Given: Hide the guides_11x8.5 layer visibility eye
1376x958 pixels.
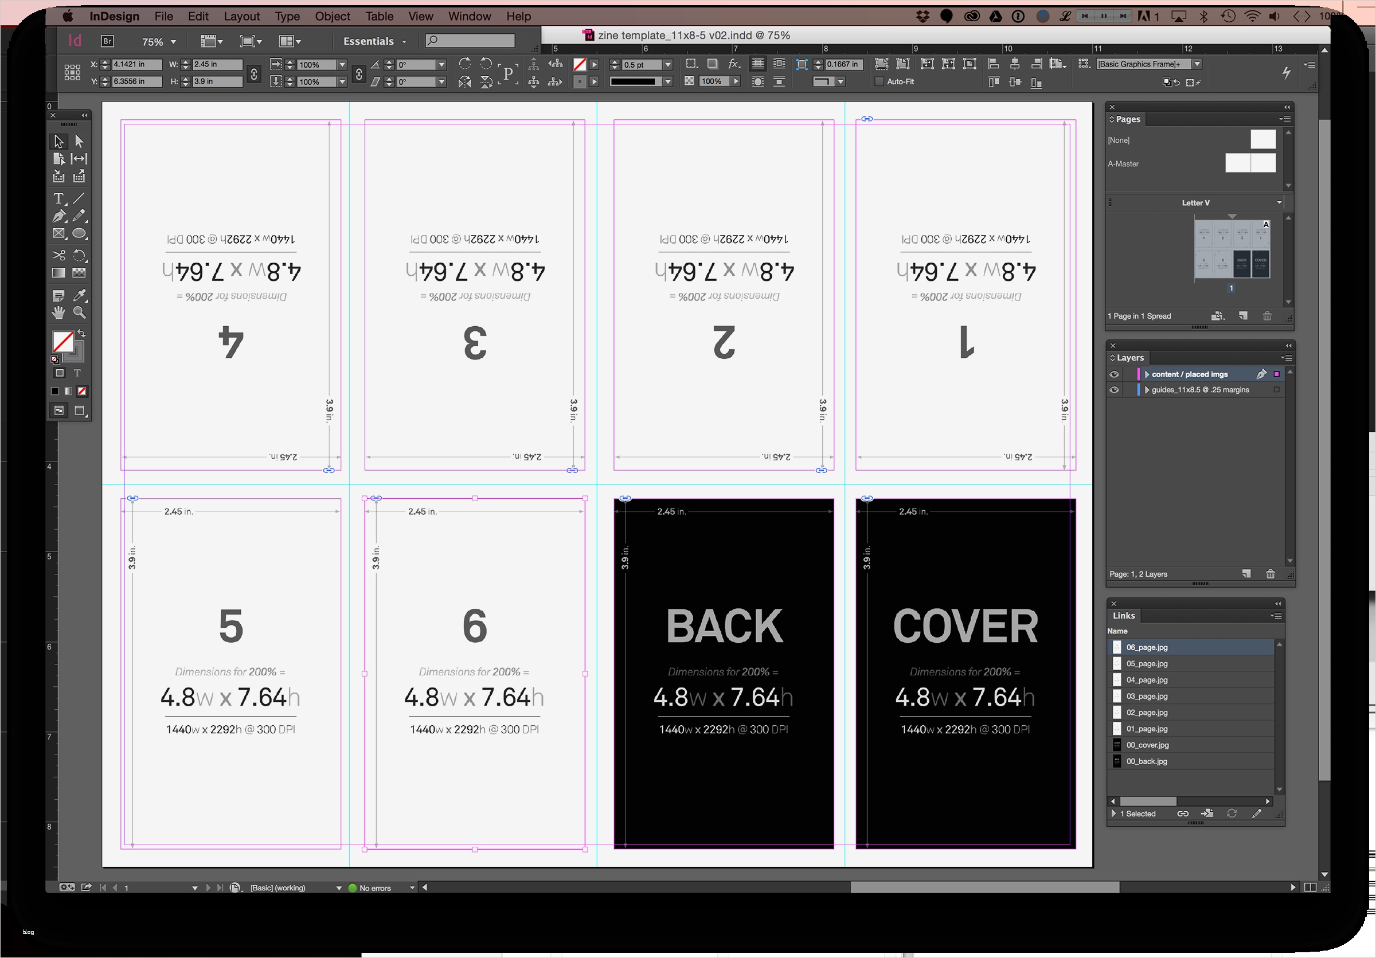Looking at the screenshot, I should coord(1113,389).
